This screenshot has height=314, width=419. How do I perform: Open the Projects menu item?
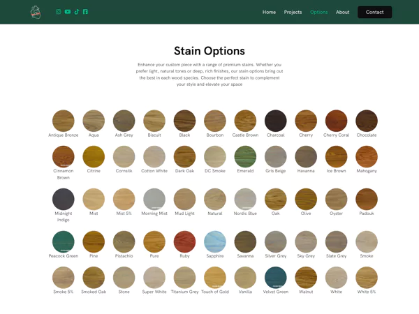(293, 13)
